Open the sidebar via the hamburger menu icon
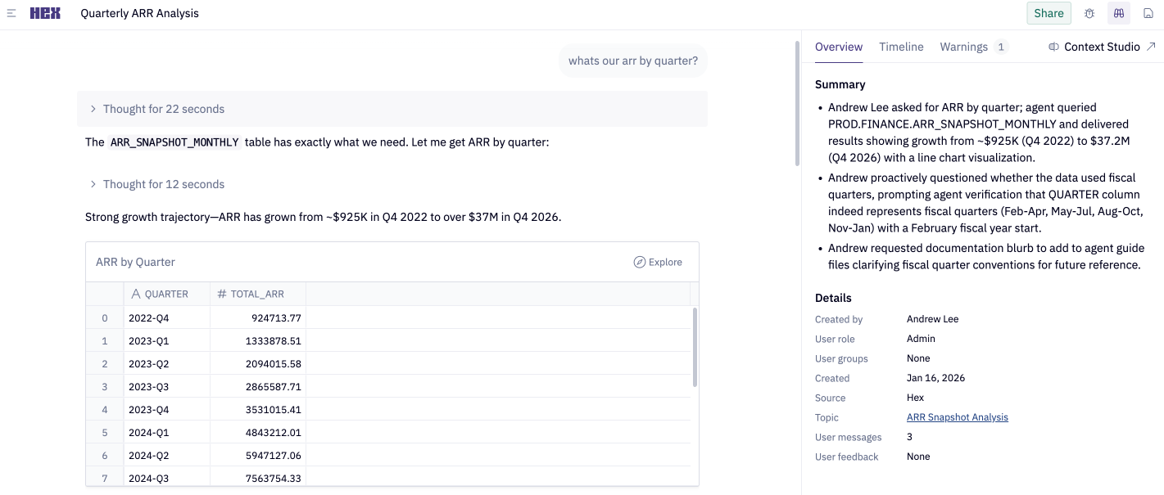 click(x=11, y=12)
